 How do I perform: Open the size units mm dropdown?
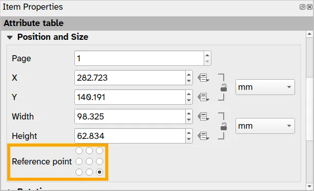click(x=265, y=126)
